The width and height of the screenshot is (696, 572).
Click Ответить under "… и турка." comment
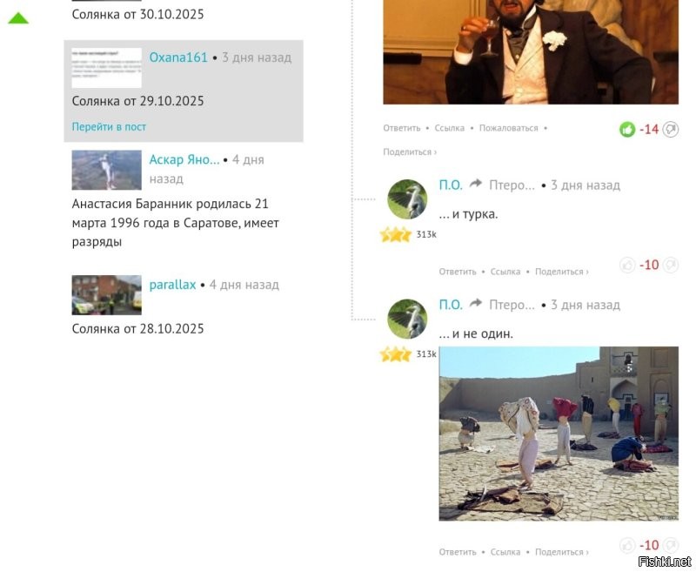pyautogui.click(x=458, y=272)
